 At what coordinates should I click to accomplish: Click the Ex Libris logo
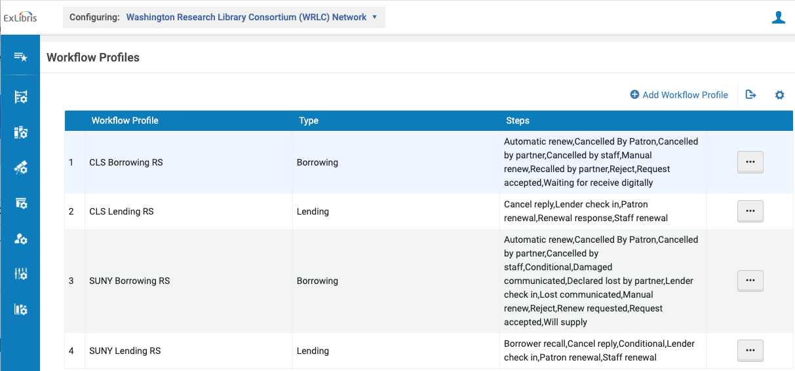[20, 18]
